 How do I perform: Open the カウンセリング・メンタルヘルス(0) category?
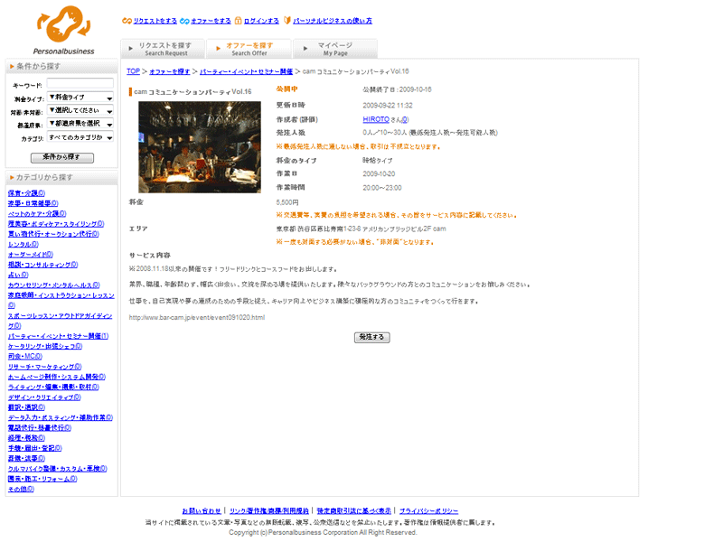tap(53, 285)
